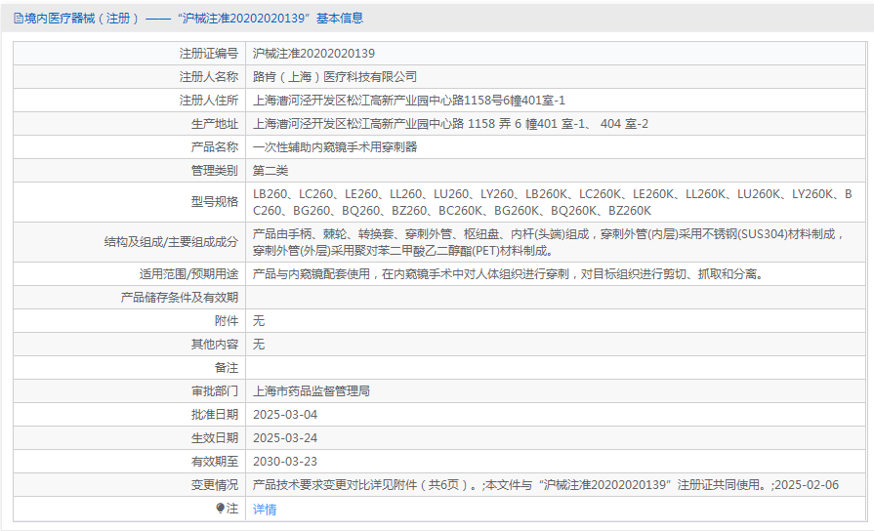Image resolution: width=874 pixels, height=531 pixels.
Task: Select the 第二类 management category value
Action: tap(271, 171)
